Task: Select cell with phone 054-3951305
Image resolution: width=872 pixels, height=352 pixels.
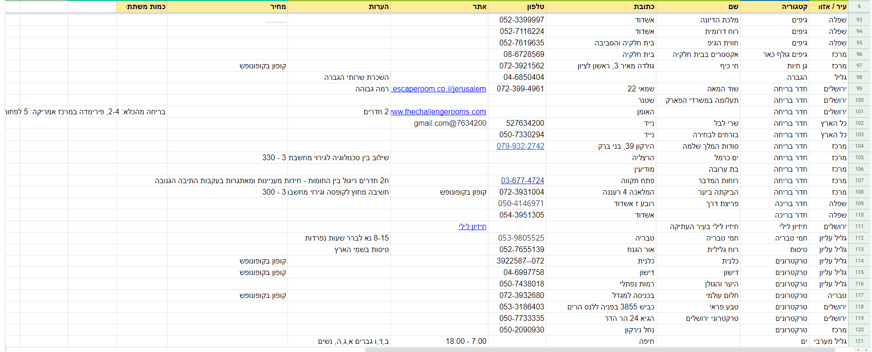Action: pyautogui.click(x=517, y=215)
